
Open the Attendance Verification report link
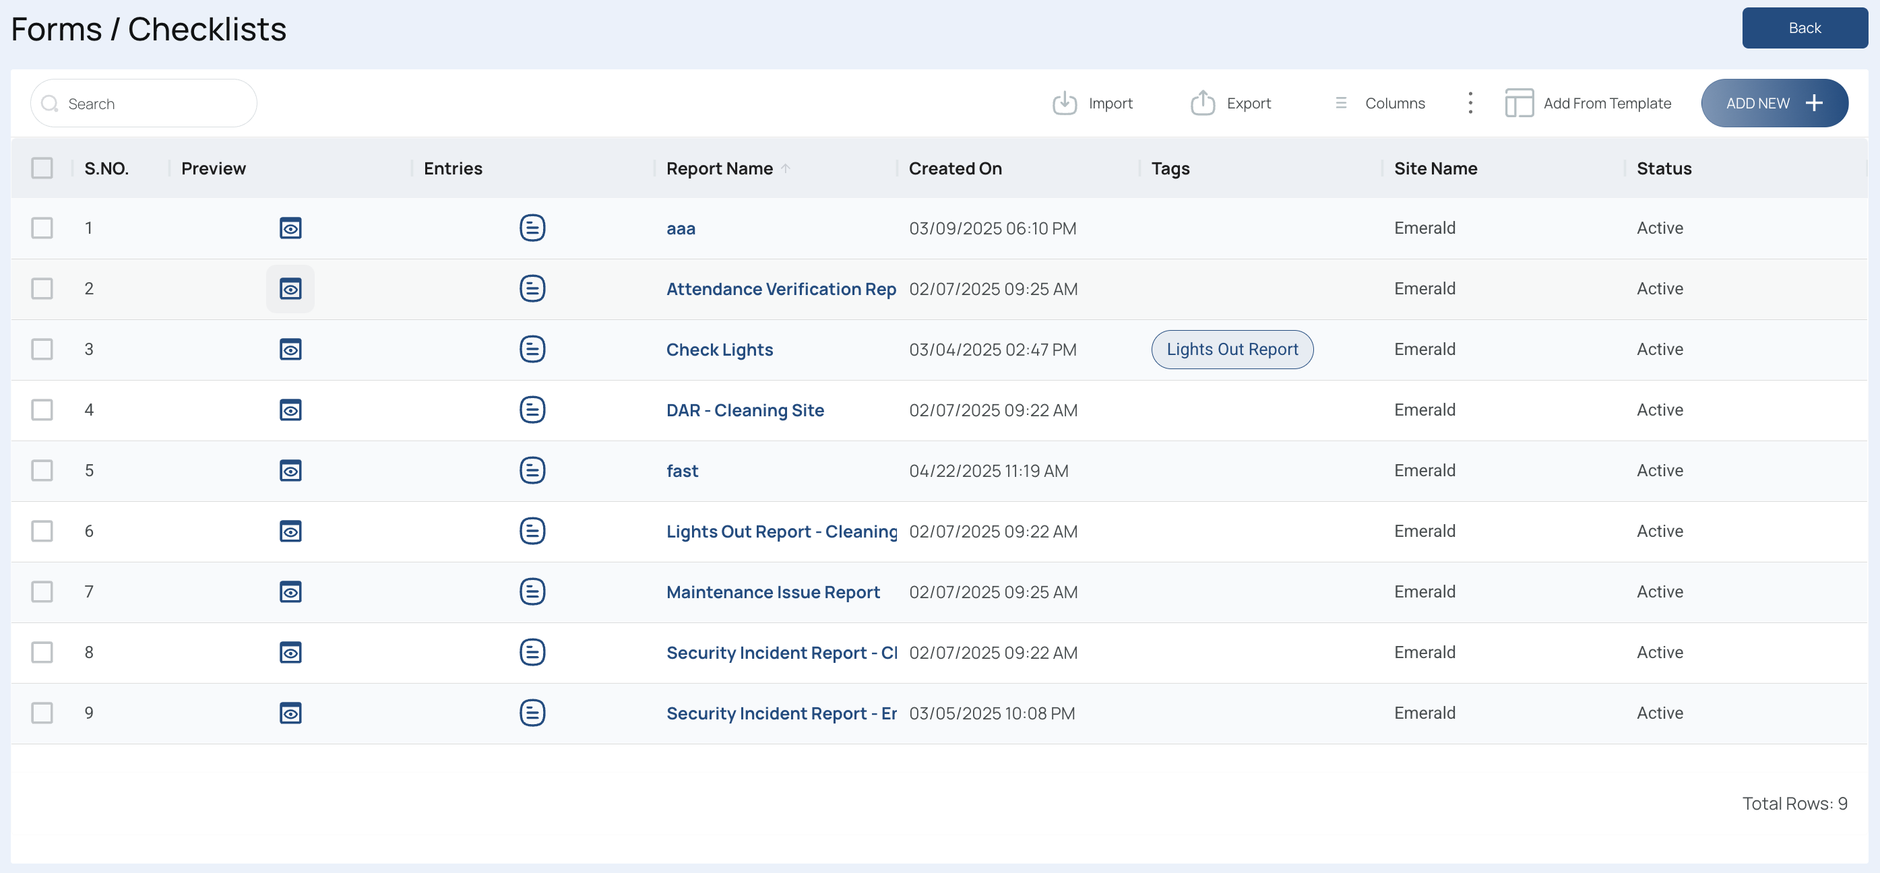781,289
